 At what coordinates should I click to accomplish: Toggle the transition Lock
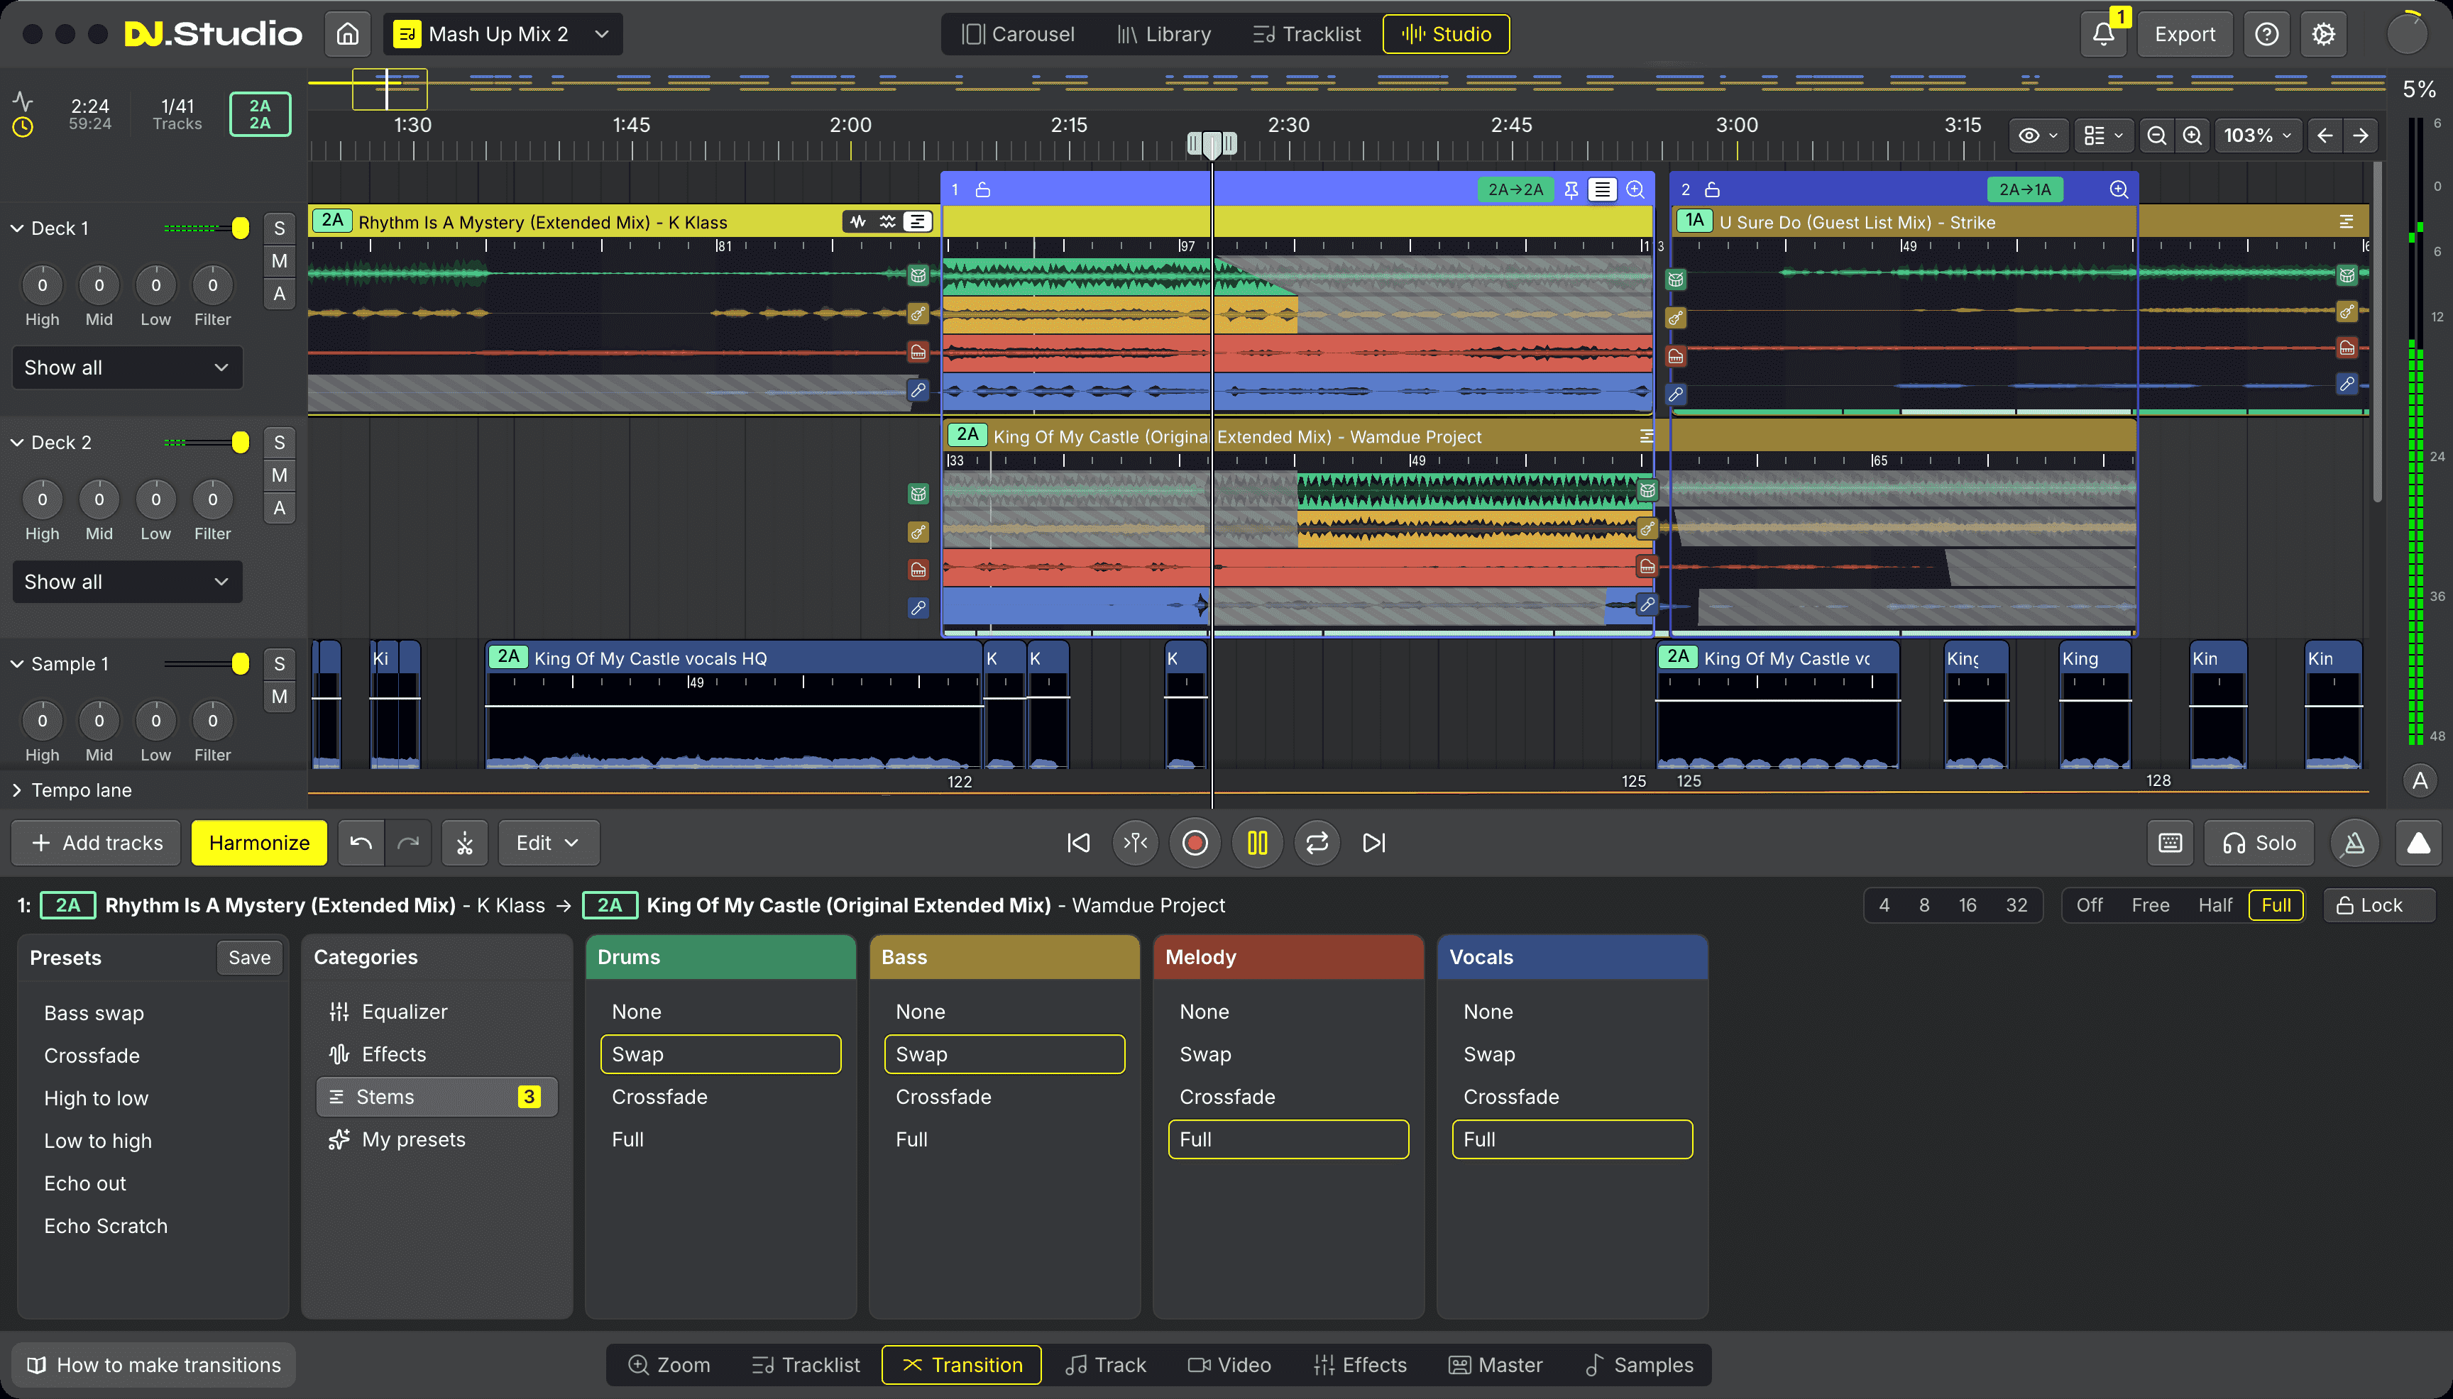pos(2379,905)
